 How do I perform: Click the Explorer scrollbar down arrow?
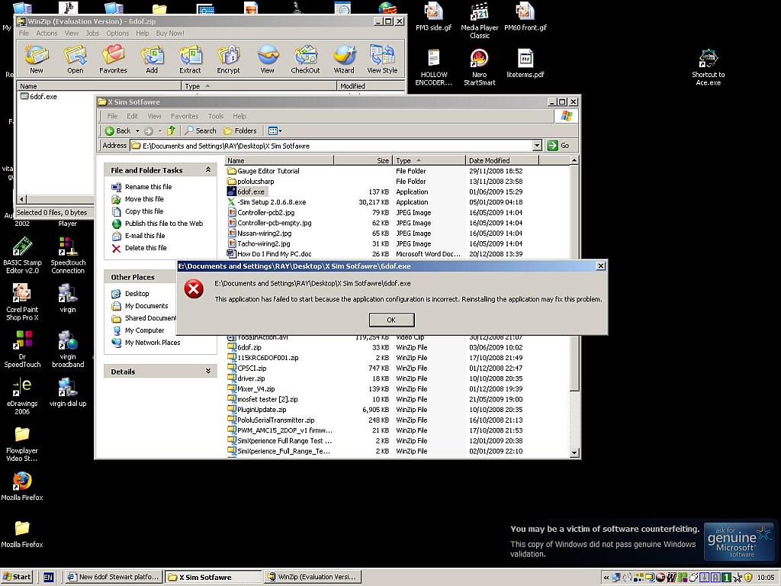574,453
